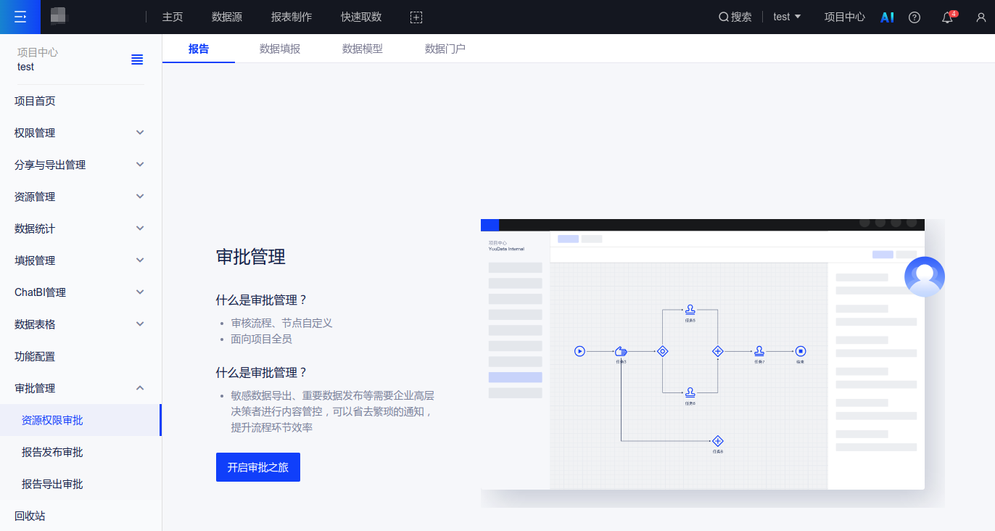The width and height of the screenshot is (995, 531).
Task: Click the sidebar list menu icon beside test
Action: point(137,59)
